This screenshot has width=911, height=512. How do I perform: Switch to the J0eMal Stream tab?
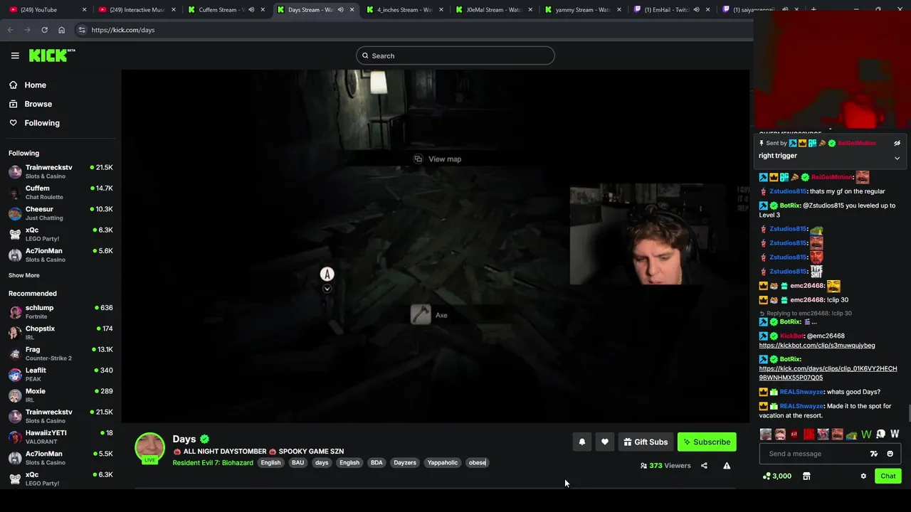click(493, 10)
